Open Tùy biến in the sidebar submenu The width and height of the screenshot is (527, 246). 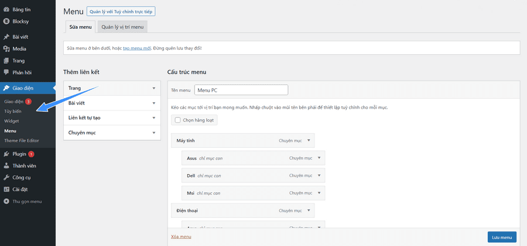[x=13, y=111]
